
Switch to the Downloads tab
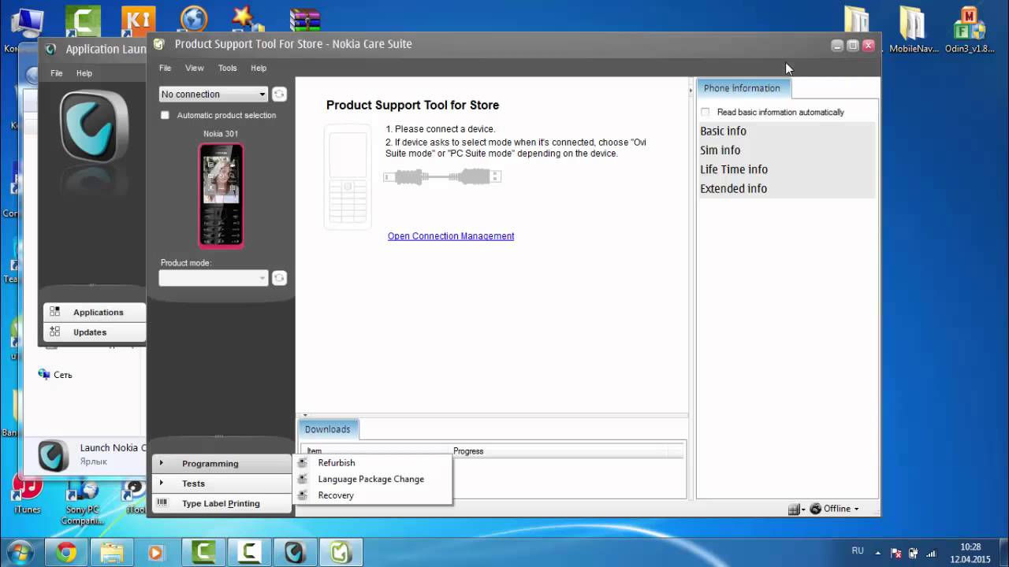(x=328, y=429)
